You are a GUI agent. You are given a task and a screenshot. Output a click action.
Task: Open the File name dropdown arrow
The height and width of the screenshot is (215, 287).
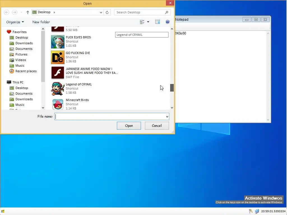pyautogui.click(x=167, y=117)
